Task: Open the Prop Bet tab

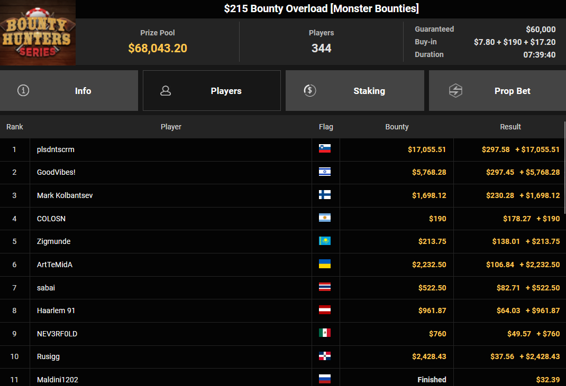Action: (x=497, y=90)
